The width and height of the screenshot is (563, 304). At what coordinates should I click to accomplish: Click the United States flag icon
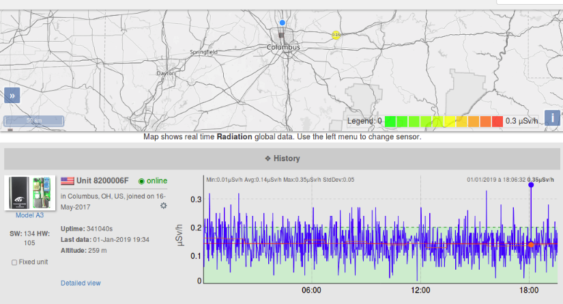pyautogui.click(x=68, y=181)
